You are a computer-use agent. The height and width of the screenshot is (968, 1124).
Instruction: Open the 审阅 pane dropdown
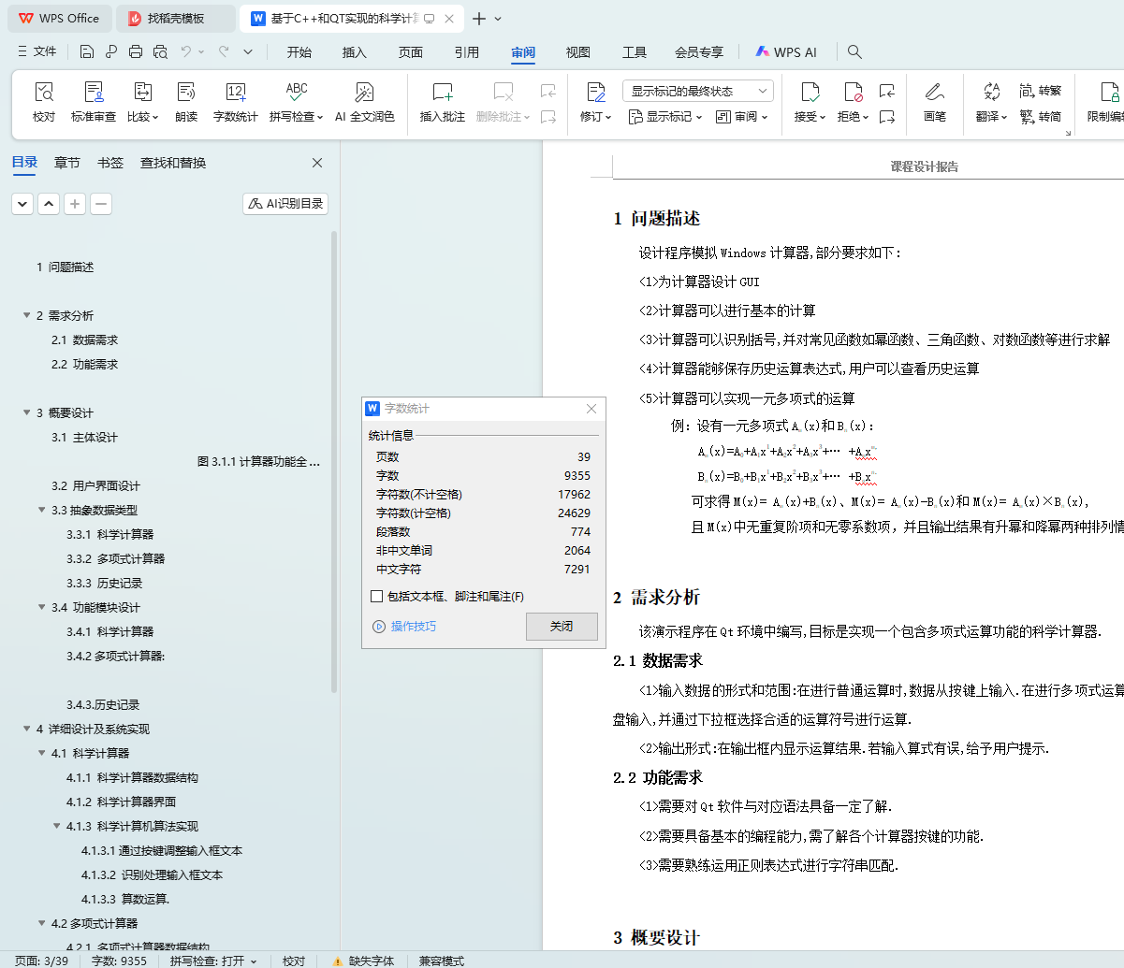(741, 117)
